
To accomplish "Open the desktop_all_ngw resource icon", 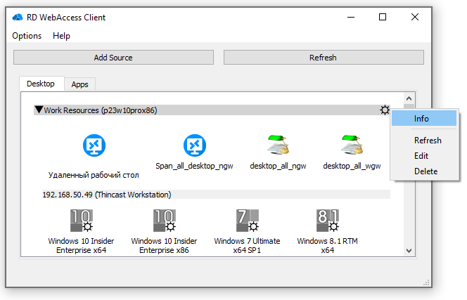I will [x=277, y=145].
